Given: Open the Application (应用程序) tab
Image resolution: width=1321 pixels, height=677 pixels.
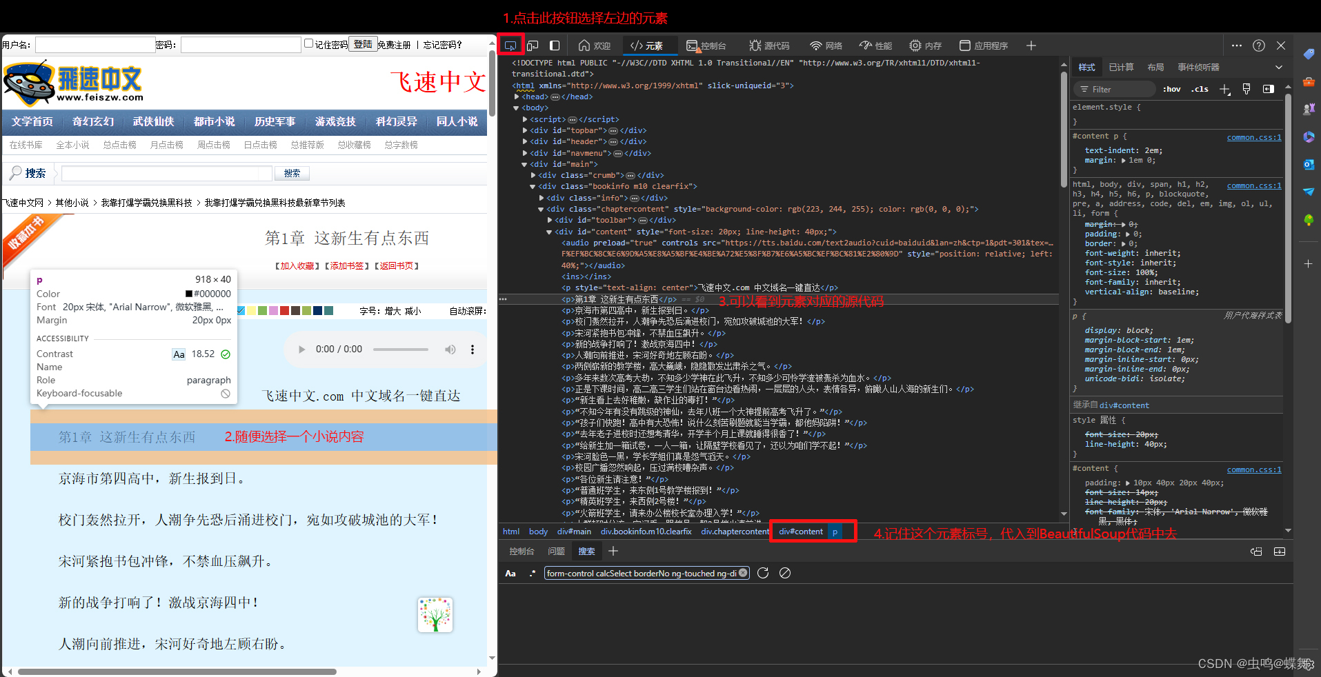Looking at the screenshot, I should [x=984, y=46].
